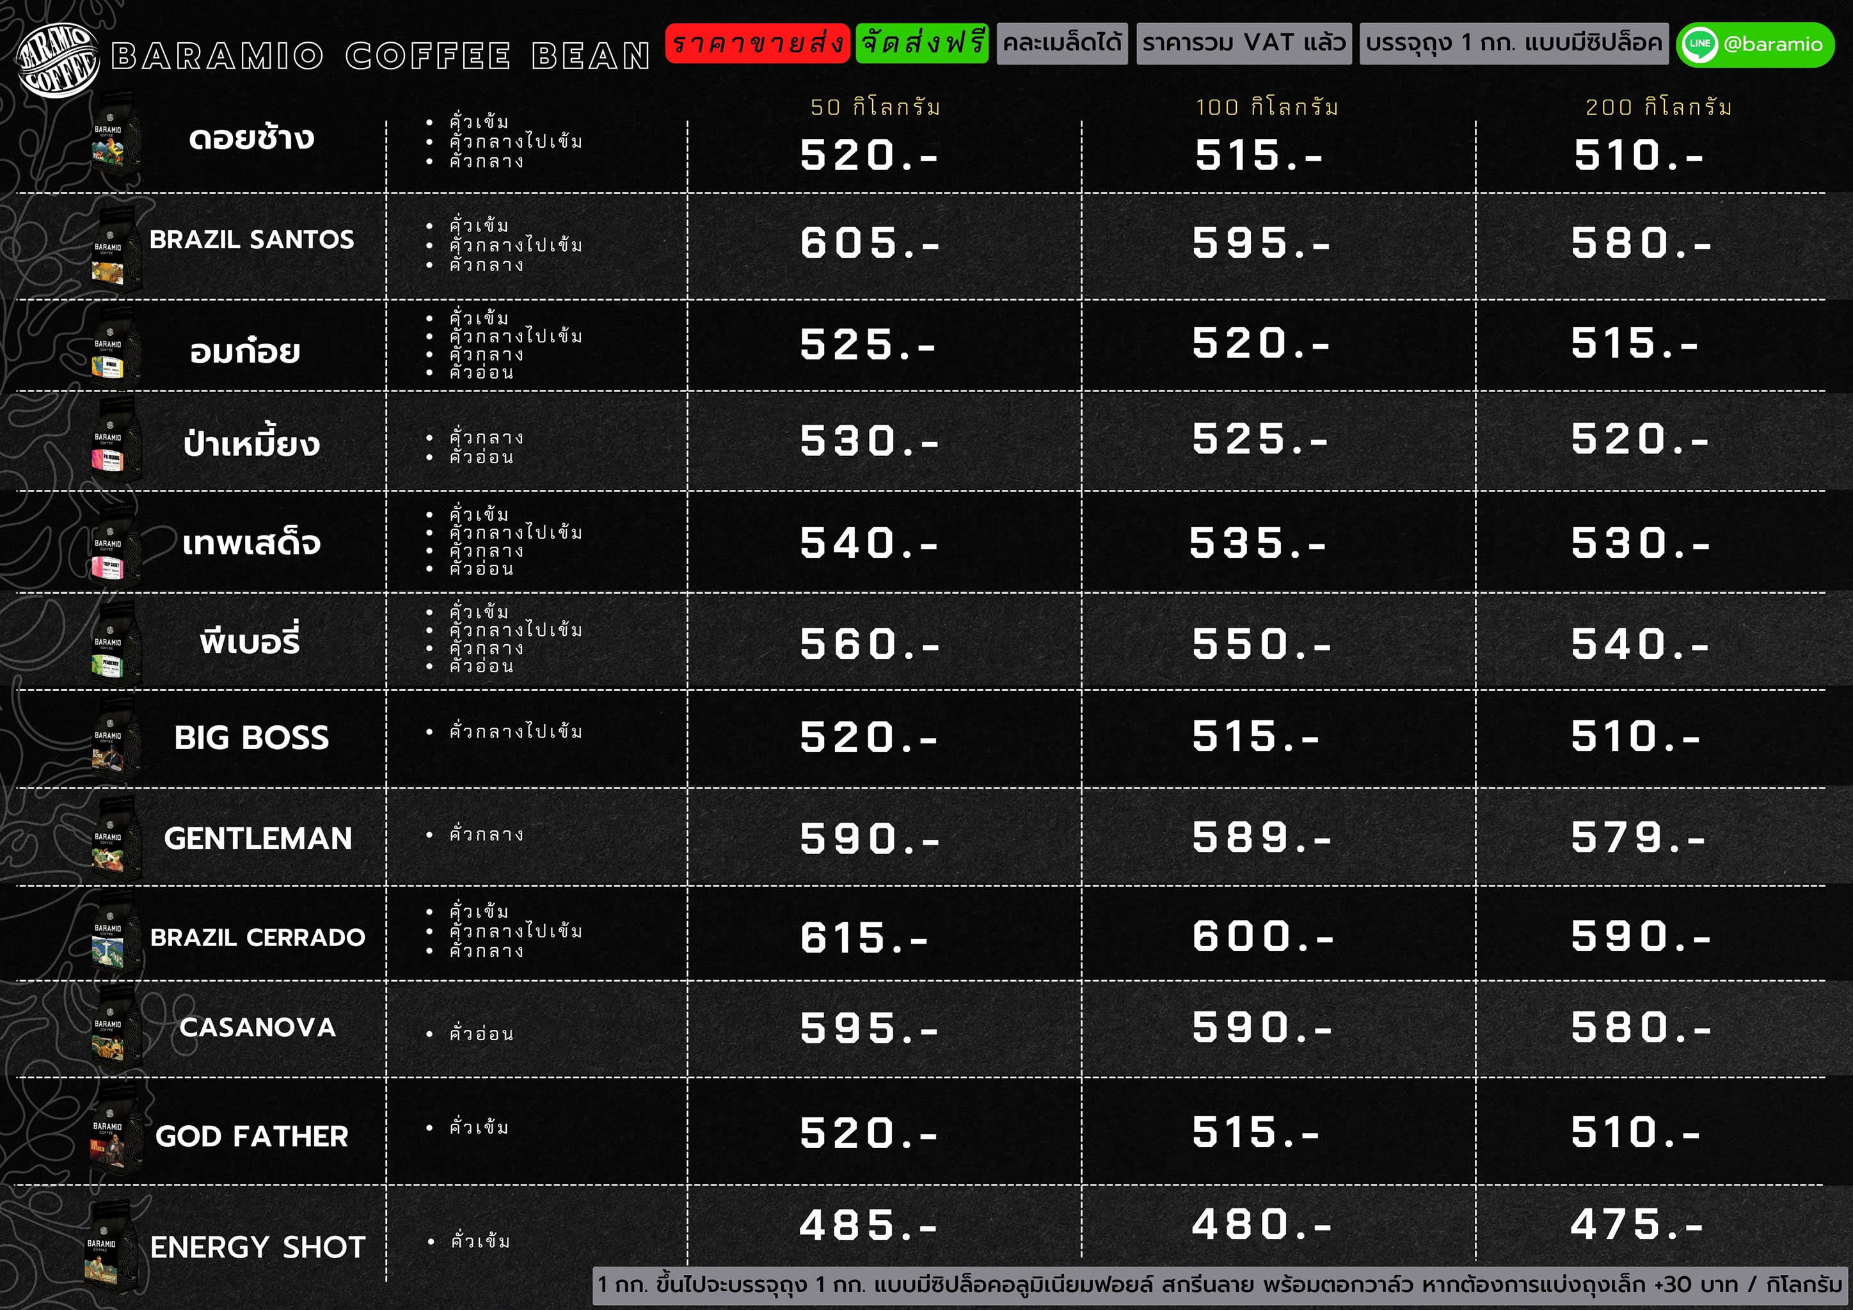Image resolution: width=1853 pixels, height=1310 pixels.
Task: Click ENERGY SHOT 50 kg price 485.-
Action: (x=868, y=1226)
